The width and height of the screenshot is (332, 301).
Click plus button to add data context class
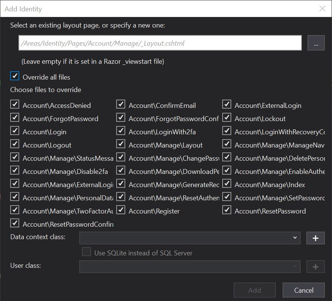point(315,238)
